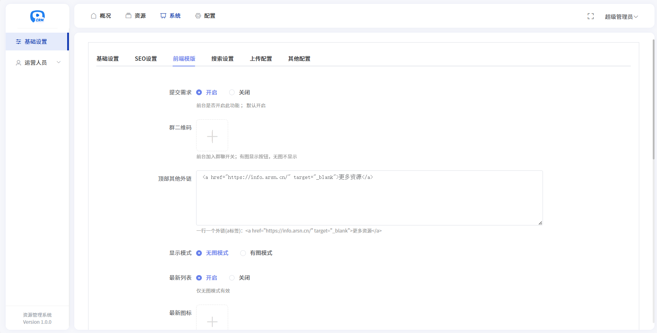Open the 配置 top menu
Viewport: 657px width, 333px height.
[205, 16]
